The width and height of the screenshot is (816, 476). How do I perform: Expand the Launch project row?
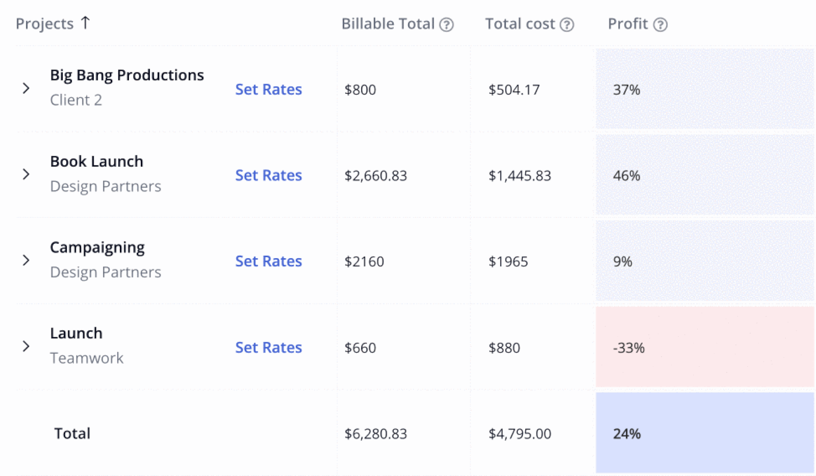click(27, 346)
